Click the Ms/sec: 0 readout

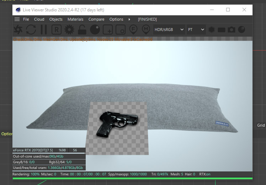pos(49,174)
